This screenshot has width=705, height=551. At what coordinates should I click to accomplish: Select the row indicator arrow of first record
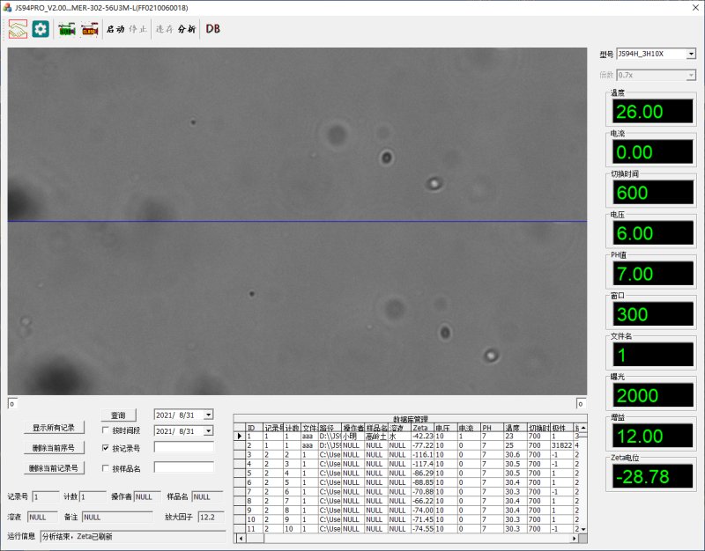pyautogui.click(x=239, y=436)
